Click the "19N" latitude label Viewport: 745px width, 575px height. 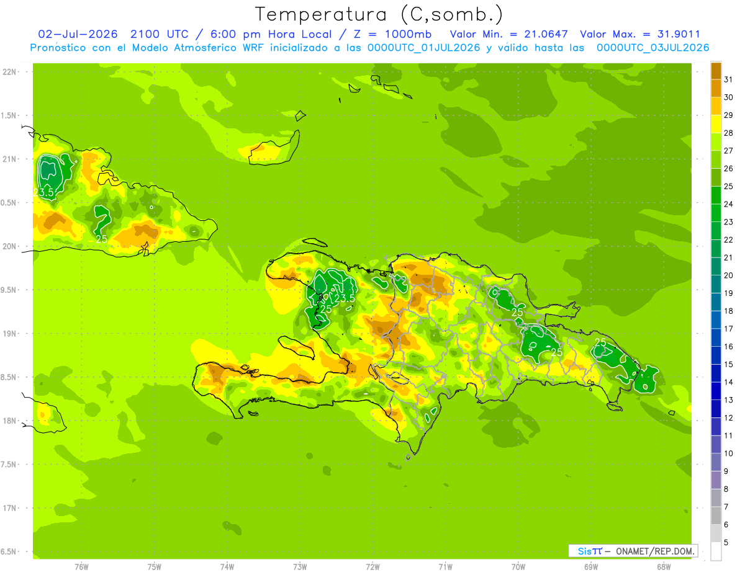(9, 333)
